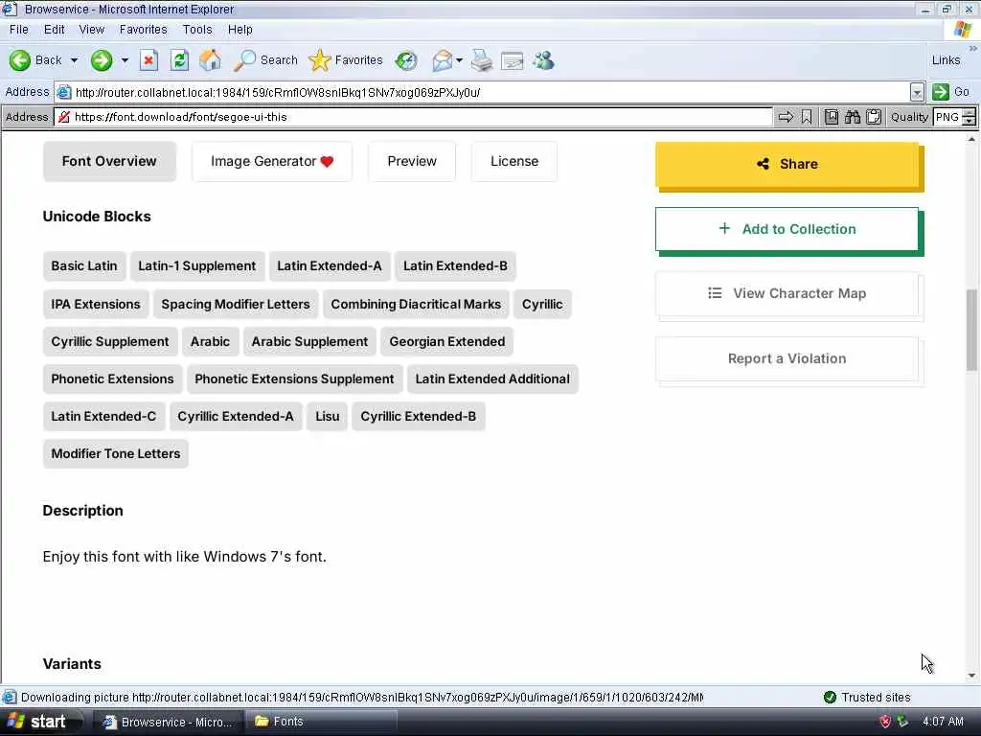Click the Quality stepper arrows

[970, 117]
